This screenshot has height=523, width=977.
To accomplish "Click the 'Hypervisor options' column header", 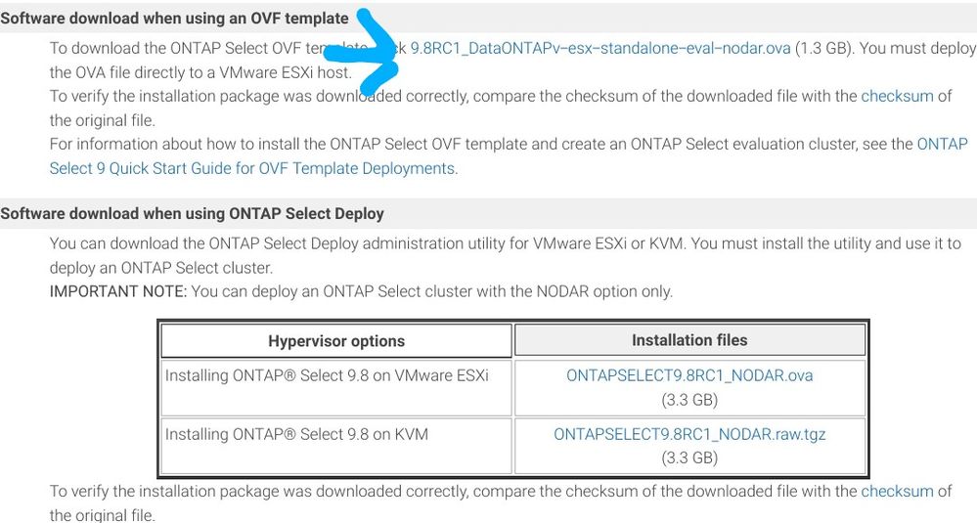I will coord(335,341).
